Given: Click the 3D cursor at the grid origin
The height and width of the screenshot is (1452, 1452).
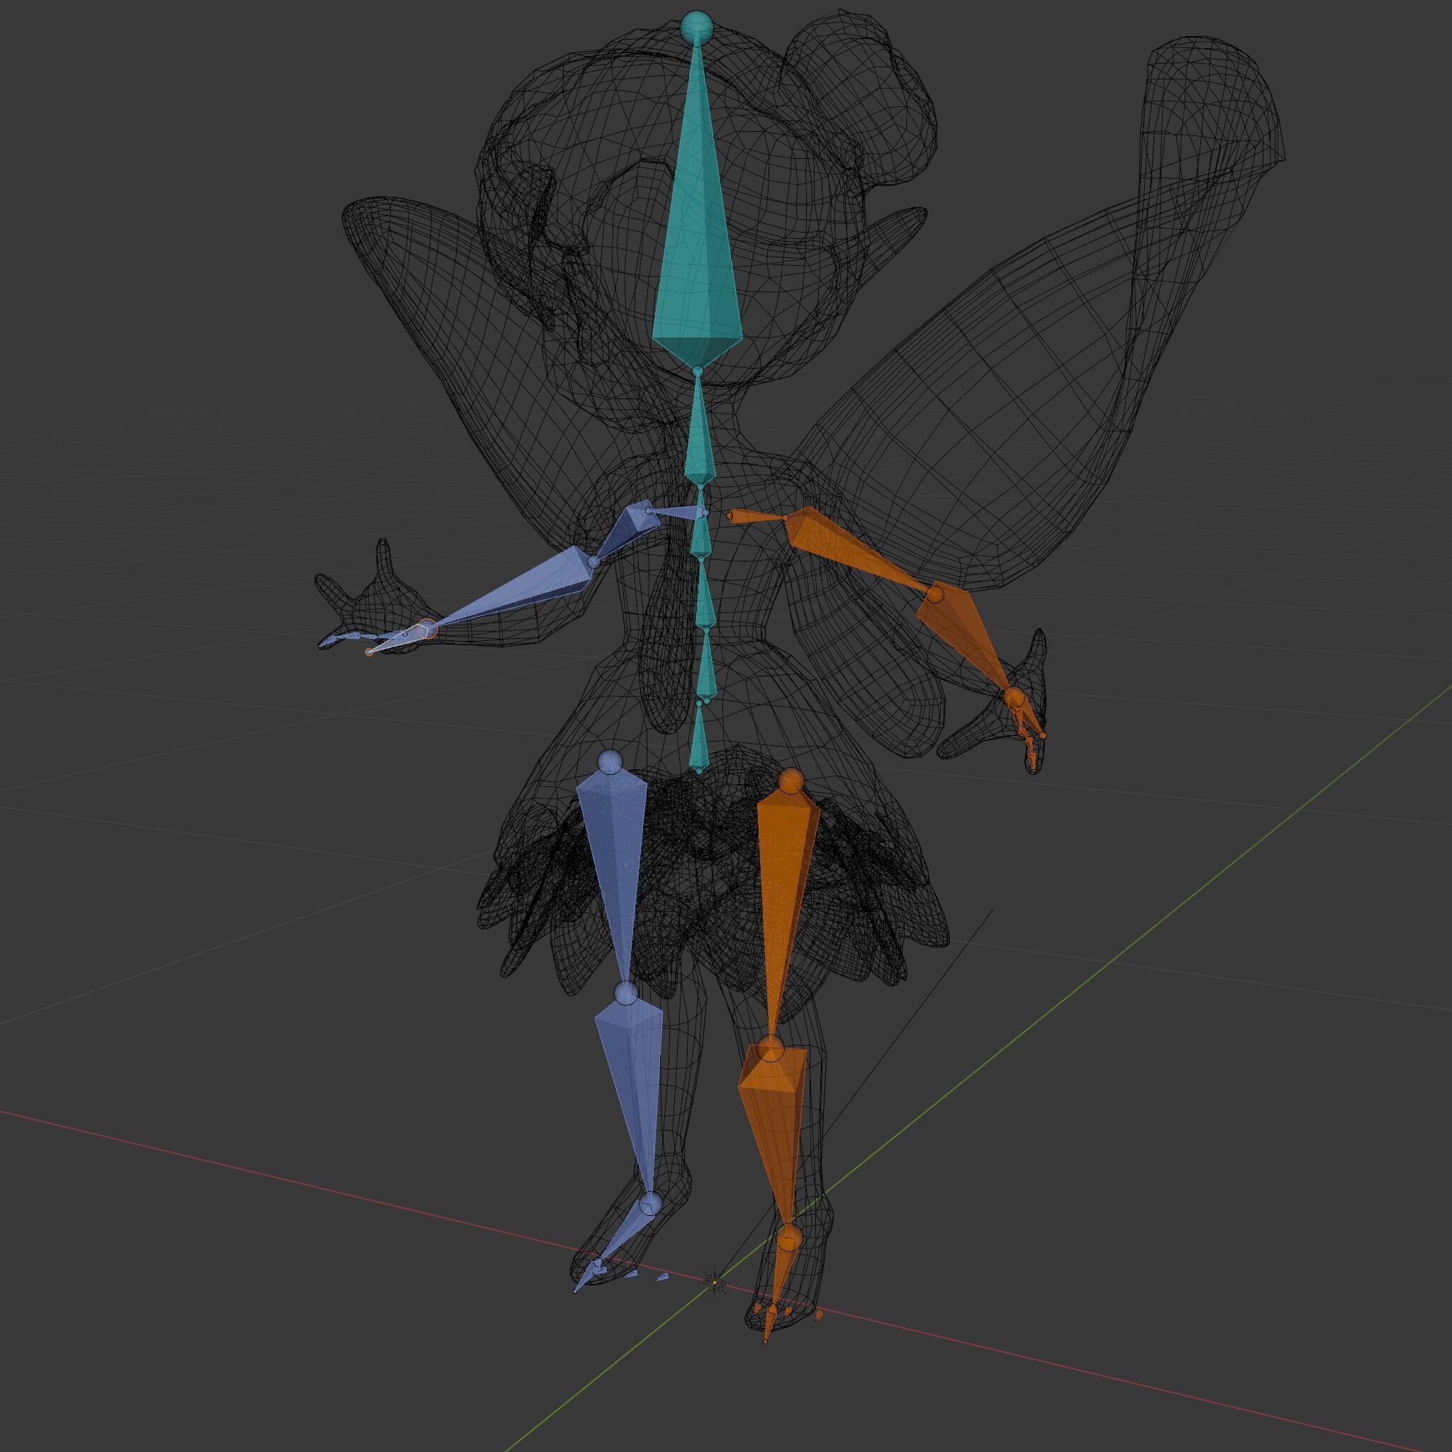Looking at the screenshot, I should (x=715, y=1282).
